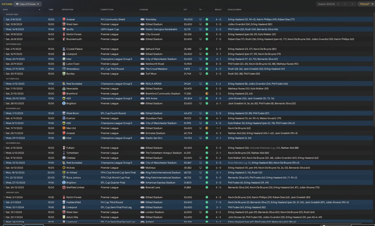Sort by the Opposition column header
The image size is (375, 226).
67,10
